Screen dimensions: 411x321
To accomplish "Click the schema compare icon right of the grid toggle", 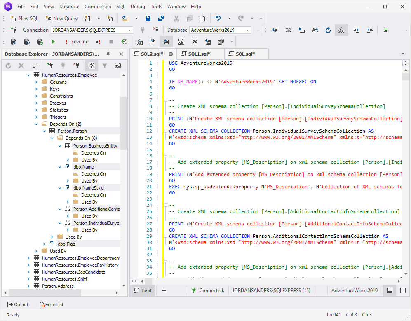I will 181,41.
